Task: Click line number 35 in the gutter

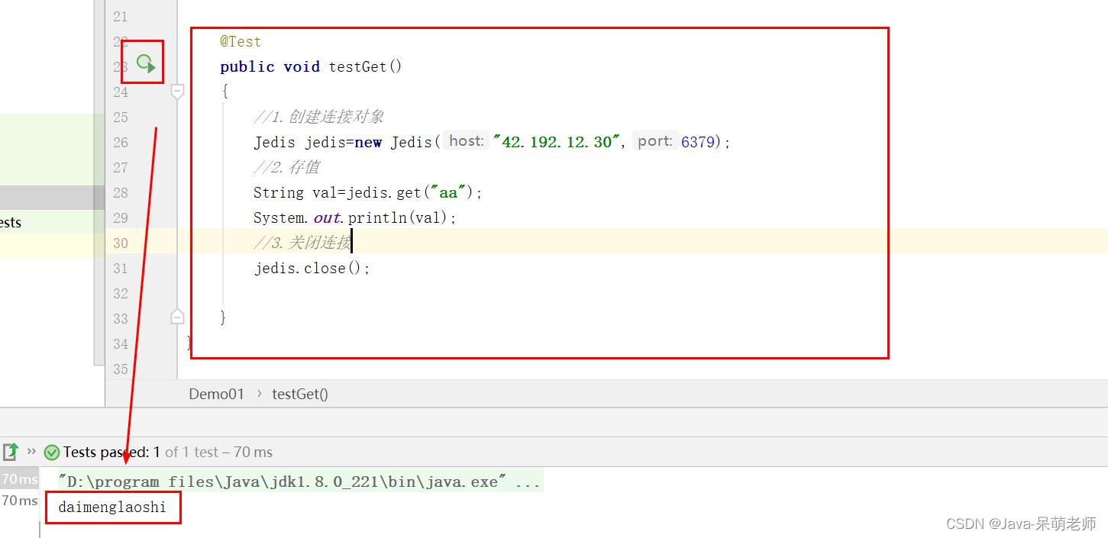Action: pyautogui.click(x=120, y=369)
